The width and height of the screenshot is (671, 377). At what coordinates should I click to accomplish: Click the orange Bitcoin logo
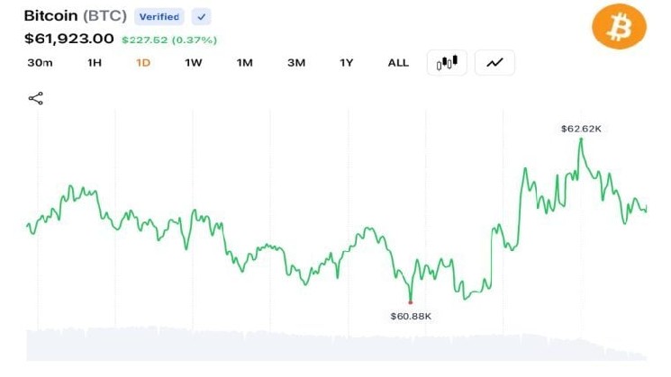coord(619,26)
